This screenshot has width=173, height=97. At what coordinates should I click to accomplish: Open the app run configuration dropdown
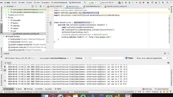pyautogui.click(x=92, y=2)
